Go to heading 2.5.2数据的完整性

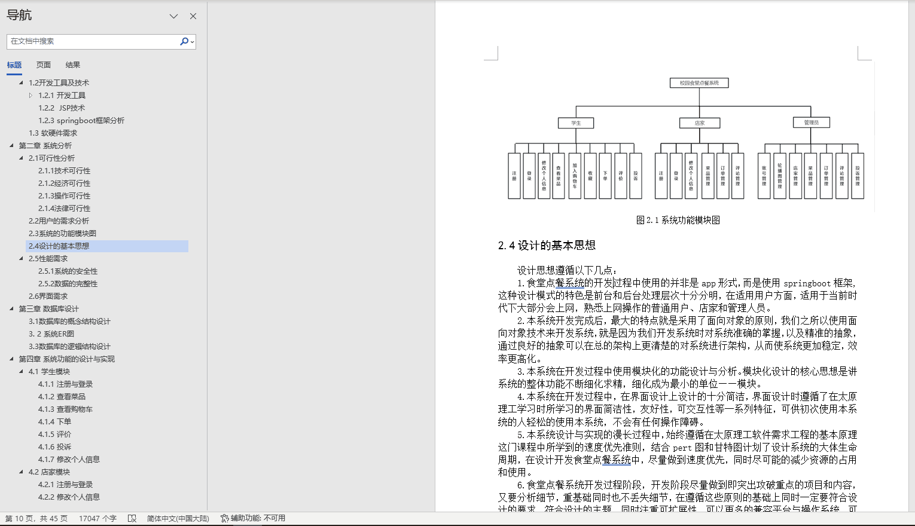coord(68,283)
